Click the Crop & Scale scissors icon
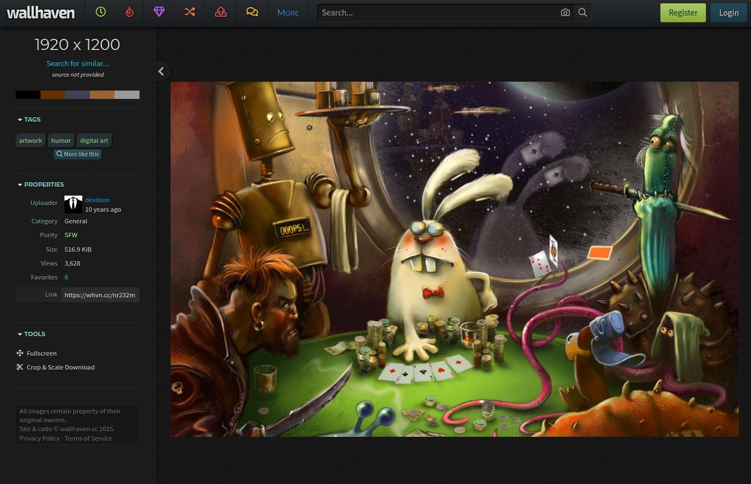The image size is (751, 484). click(x=20, y=367)
